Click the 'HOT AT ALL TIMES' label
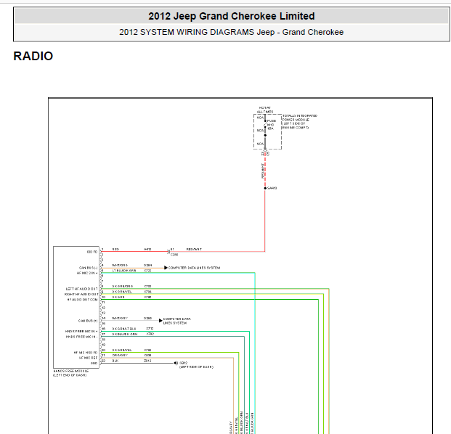 click(x=265, y=110)
